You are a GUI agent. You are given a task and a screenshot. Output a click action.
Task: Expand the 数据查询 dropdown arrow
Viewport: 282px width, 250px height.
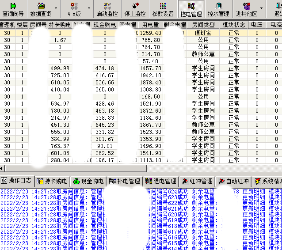pyautogui.click(x=56, y=8)
